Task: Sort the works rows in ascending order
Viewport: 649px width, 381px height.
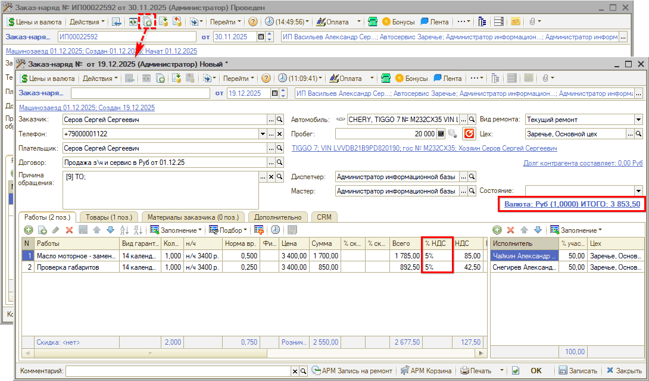Action: (x=124, y=230)
